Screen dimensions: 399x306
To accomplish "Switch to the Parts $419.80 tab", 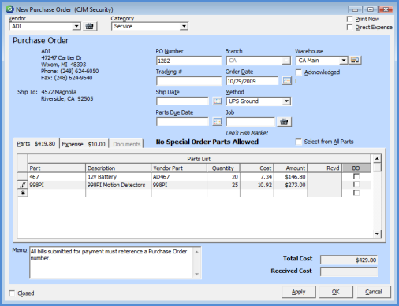I will coord(36,144).
